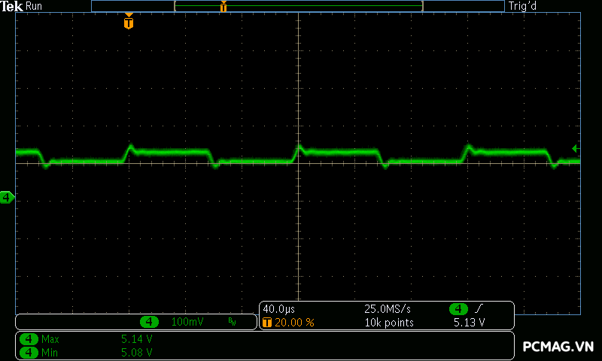Click the PCMAG.VN watermark text
Screen dimensions: 602x361
(x=558, y=347)
